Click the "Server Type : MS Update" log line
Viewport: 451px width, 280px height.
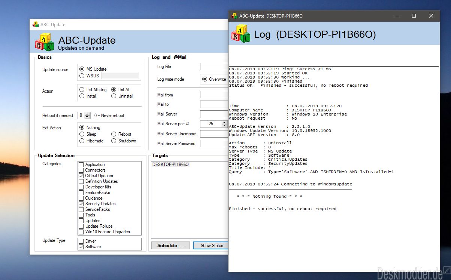260,151
